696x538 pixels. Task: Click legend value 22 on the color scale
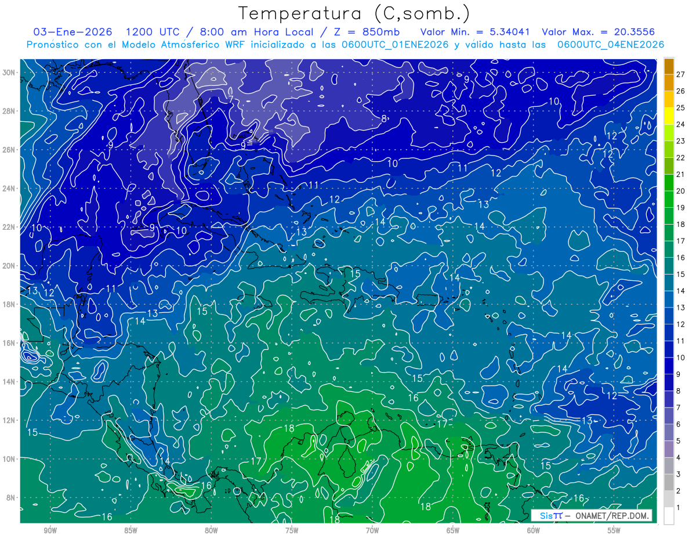[680, 157]
